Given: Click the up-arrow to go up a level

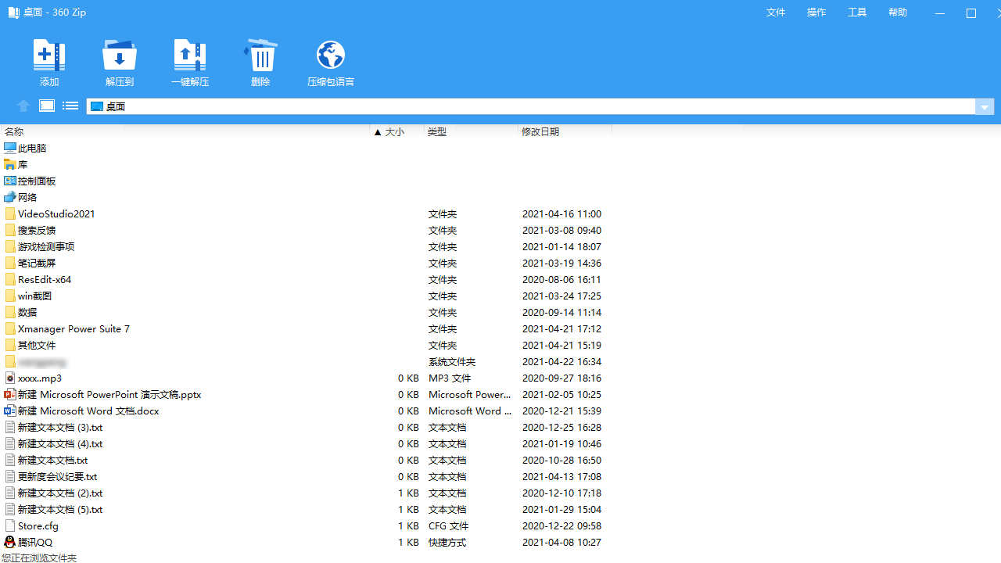Looking at the screenshot, I should tap(23, 105).
